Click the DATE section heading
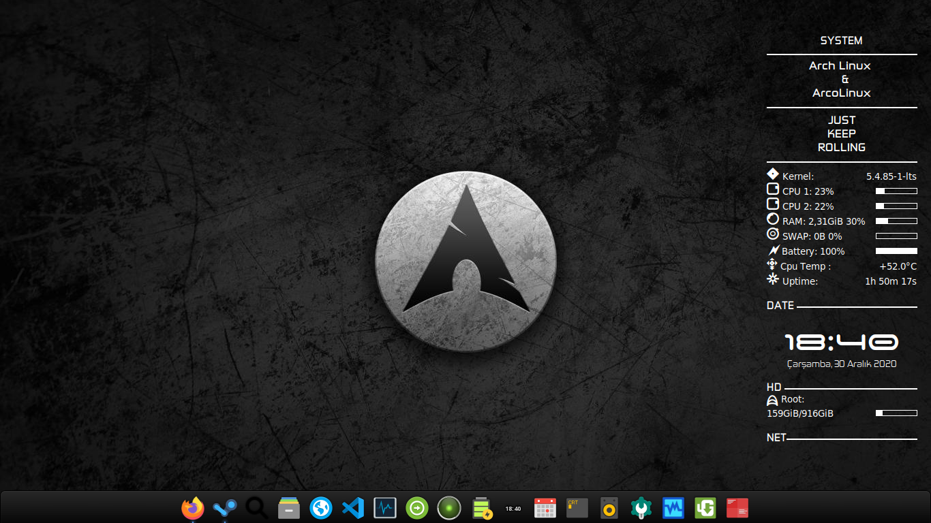 tap(780, 306)
